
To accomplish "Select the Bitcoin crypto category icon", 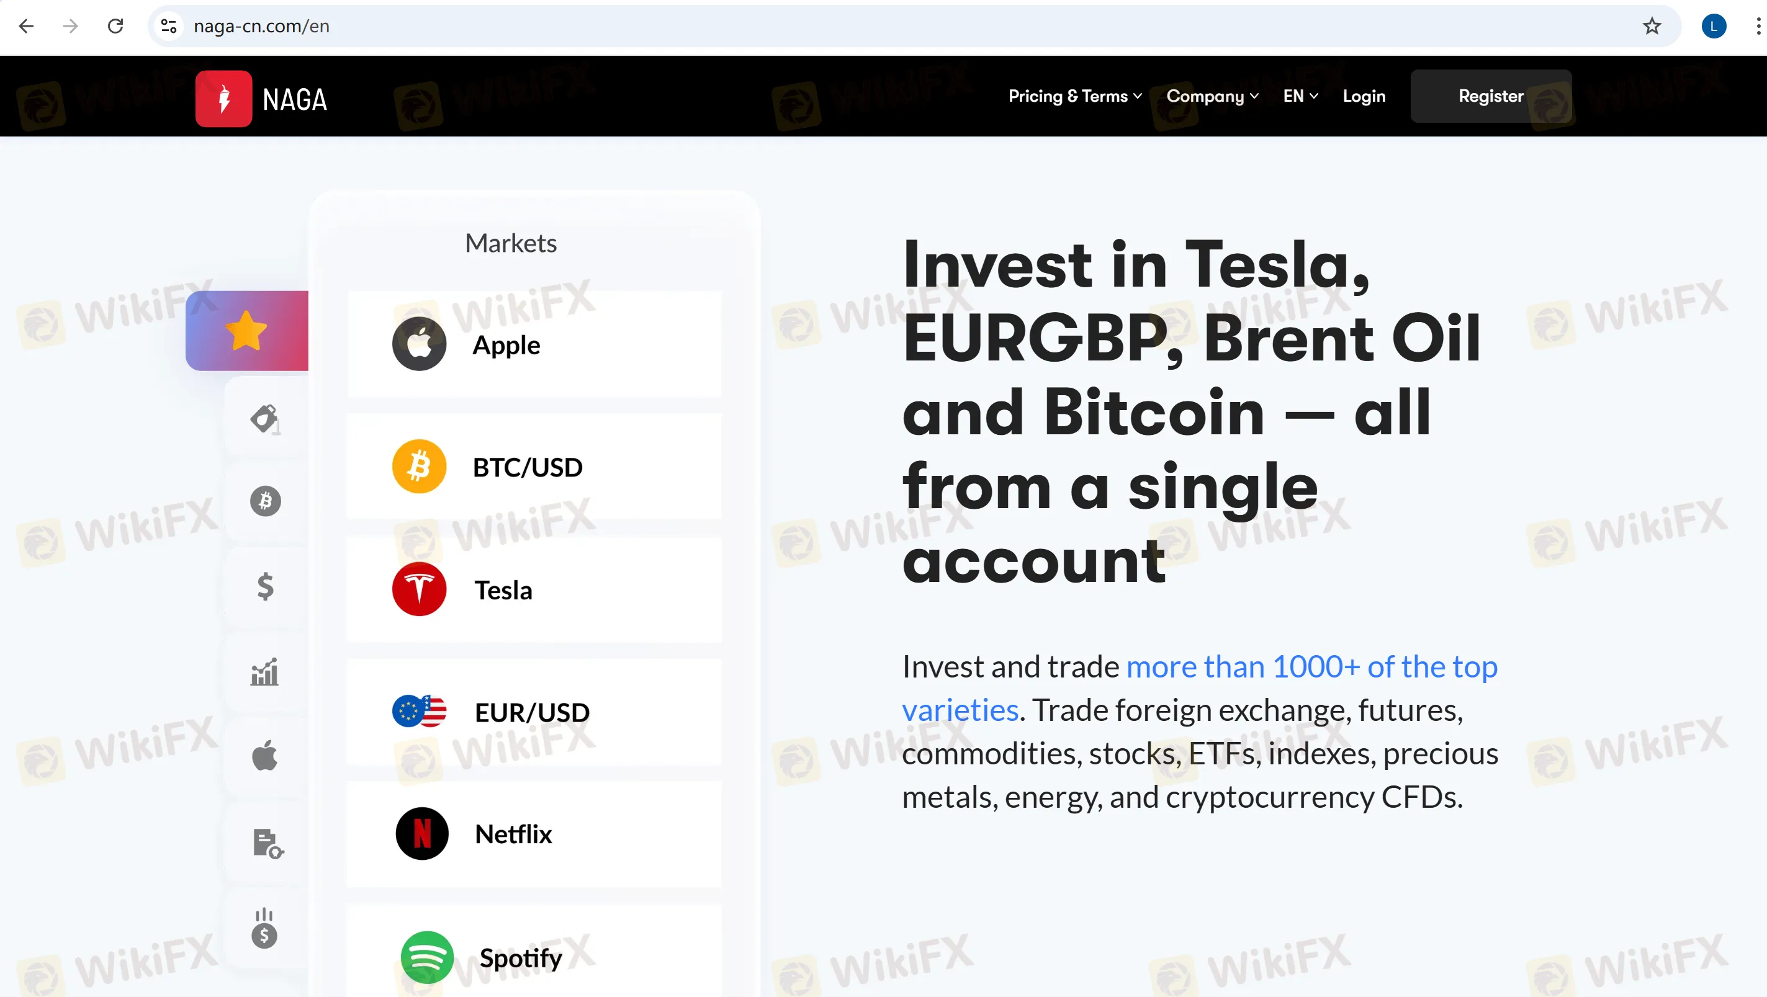I will point(265,501).
